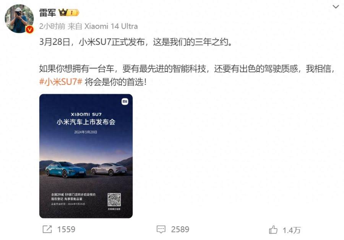Click the Mi logo on the poster
344x240 pixels.
(x=125, y=101)
